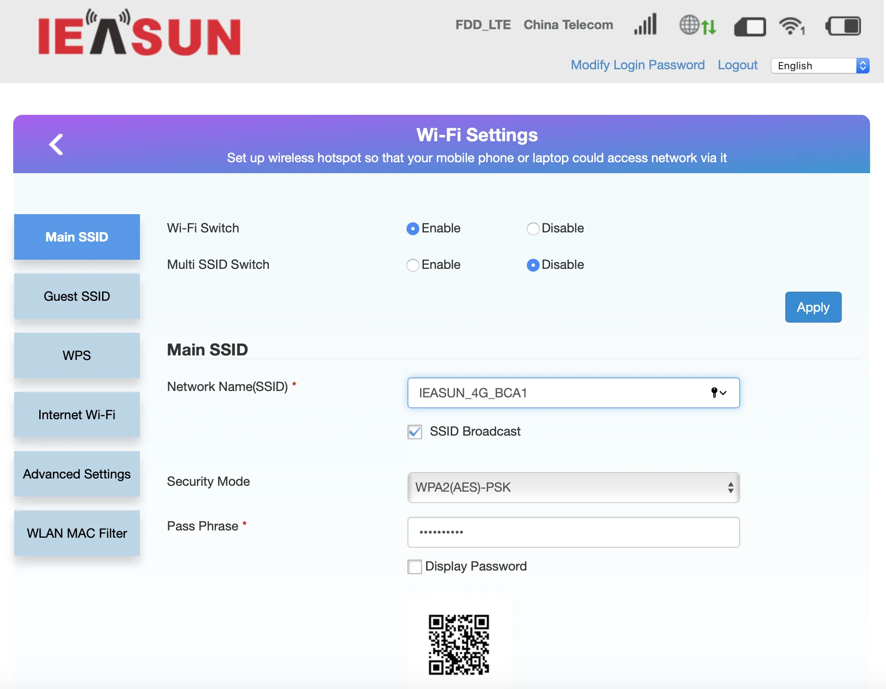Open the WLAN MAC Filter tab
This screenshot has height=689, width=886.
click(77, 533)
